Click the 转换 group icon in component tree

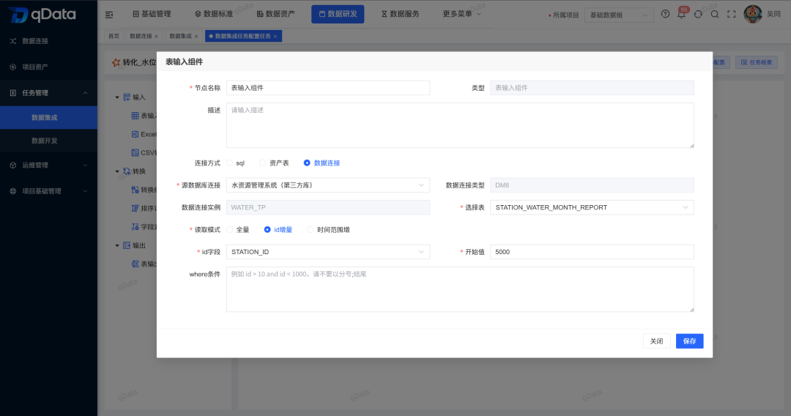[x=127, y=171]
